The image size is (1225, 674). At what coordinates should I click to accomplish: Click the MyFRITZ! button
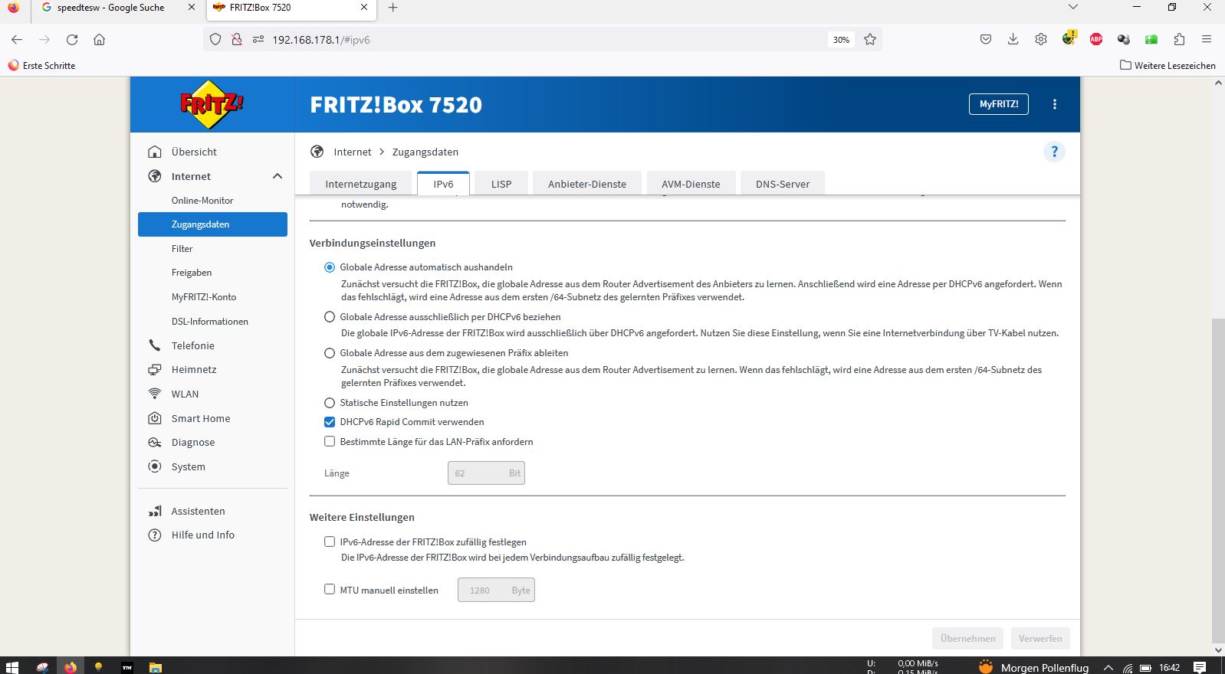tap(999, 104)
